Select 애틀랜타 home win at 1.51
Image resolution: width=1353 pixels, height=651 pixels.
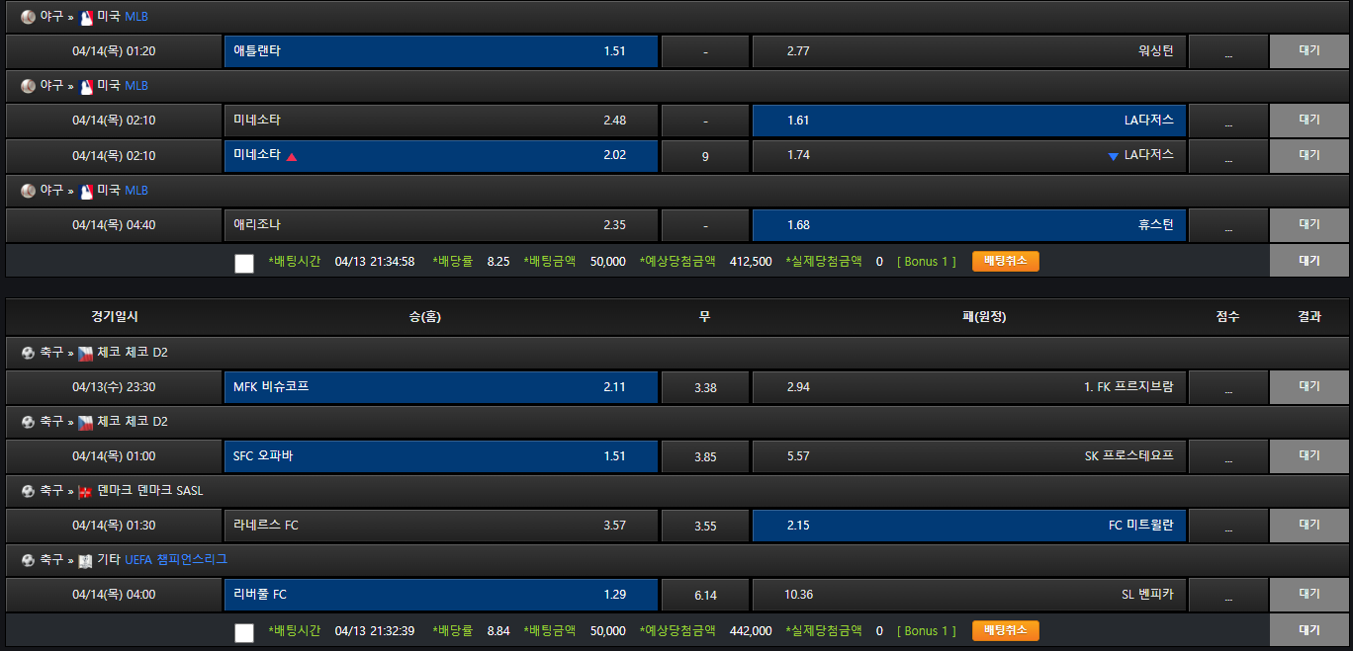441,51
